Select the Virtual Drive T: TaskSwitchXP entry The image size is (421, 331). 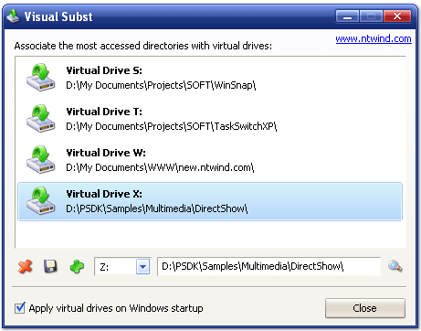click(x=210, y=119)
